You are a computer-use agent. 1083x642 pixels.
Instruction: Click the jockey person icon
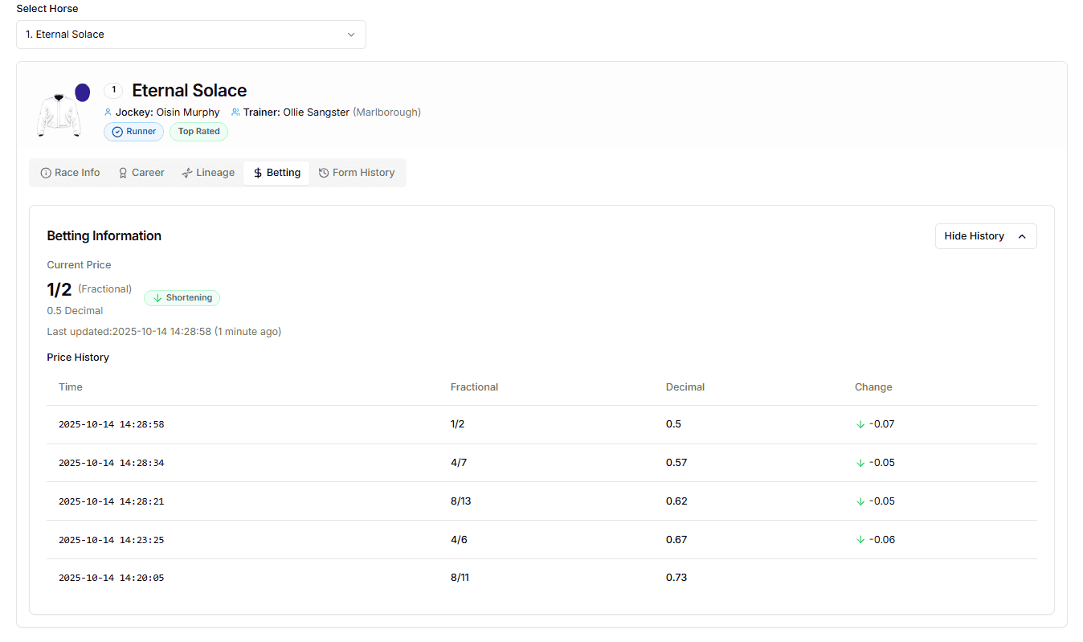[x=108, y=112]
